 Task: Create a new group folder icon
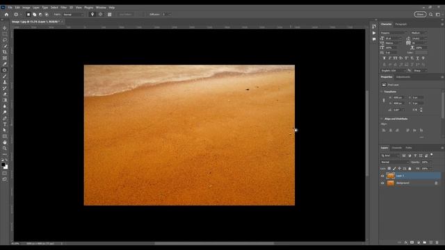(425, 242)
